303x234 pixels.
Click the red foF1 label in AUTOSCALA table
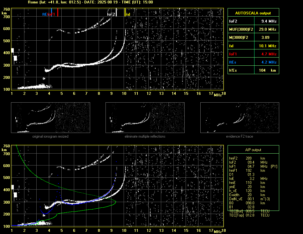click(x=233, y=54)
